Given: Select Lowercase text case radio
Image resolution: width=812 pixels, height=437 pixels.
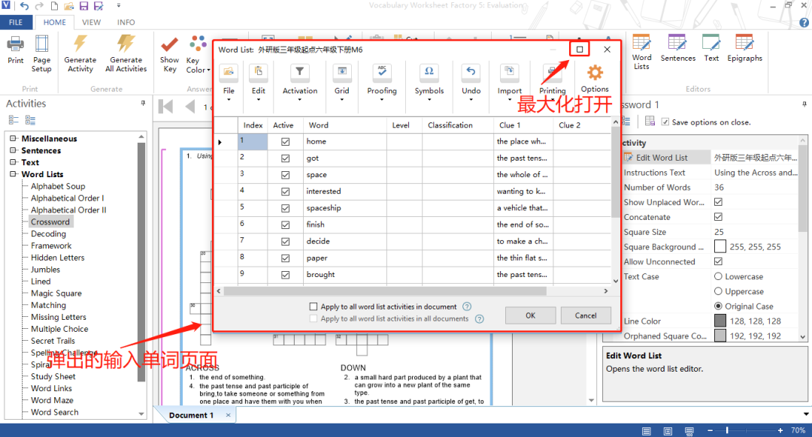Looking at the screenshot, I should point(718,276).
